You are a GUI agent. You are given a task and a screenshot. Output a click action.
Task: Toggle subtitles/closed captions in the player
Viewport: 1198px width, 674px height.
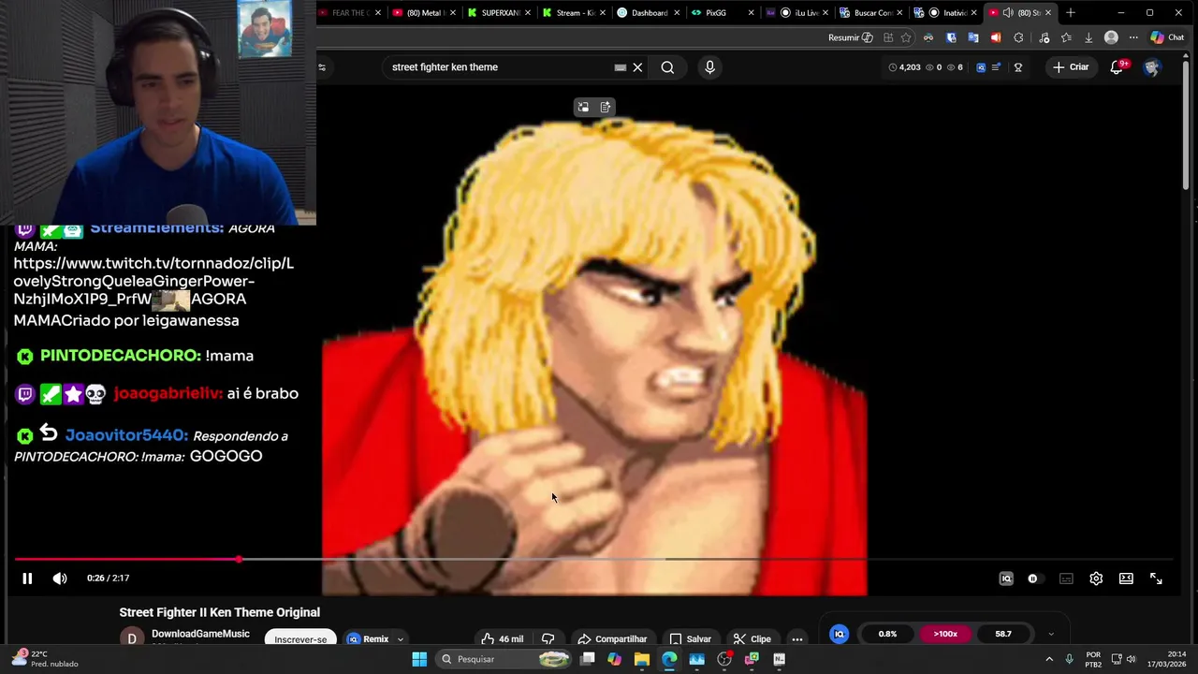tap(1066, 579)
